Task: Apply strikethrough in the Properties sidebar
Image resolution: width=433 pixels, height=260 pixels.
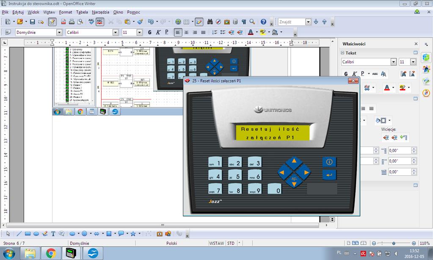Action: click(x=375, y=74)
